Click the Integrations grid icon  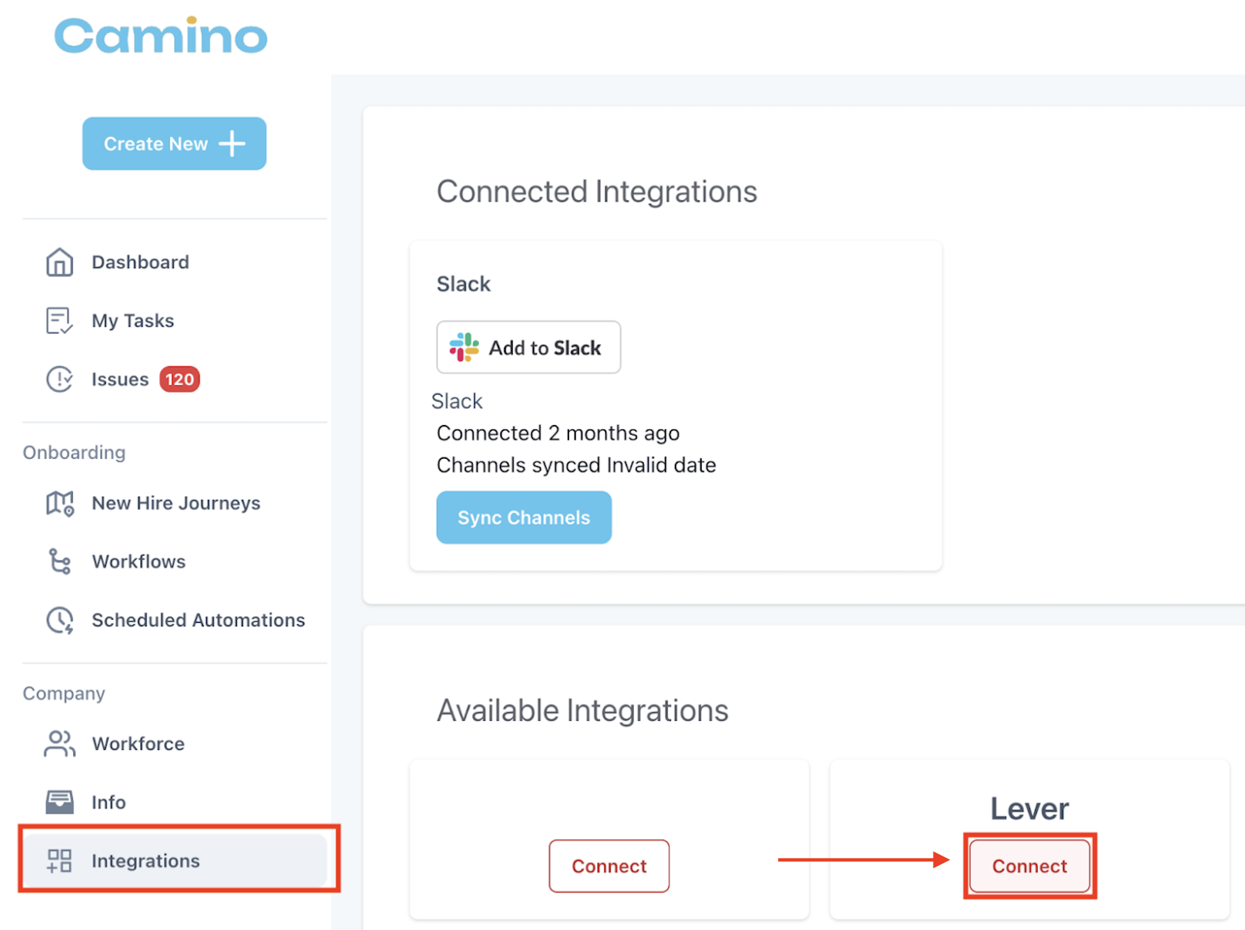[60, 861]
